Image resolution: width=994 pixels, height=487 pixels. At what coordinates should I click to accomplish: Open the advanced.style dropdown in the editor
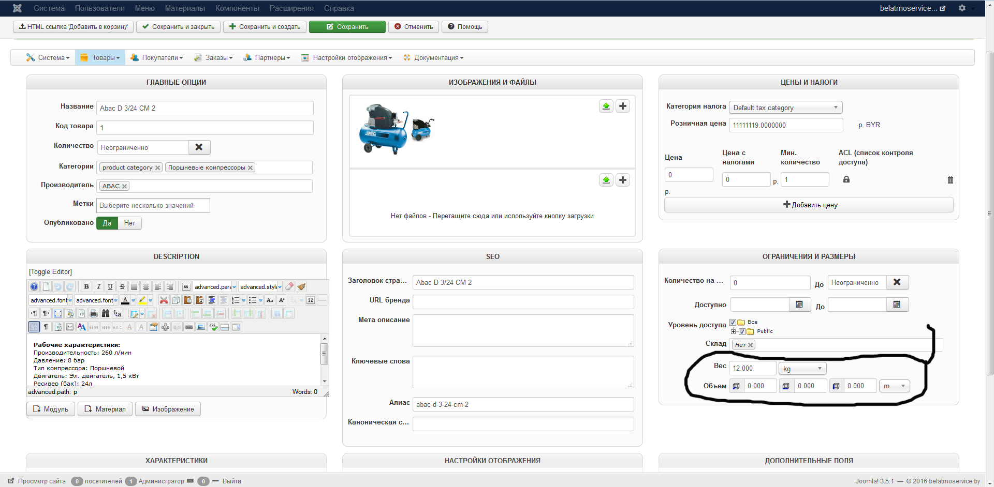click(x=261, y=287)
